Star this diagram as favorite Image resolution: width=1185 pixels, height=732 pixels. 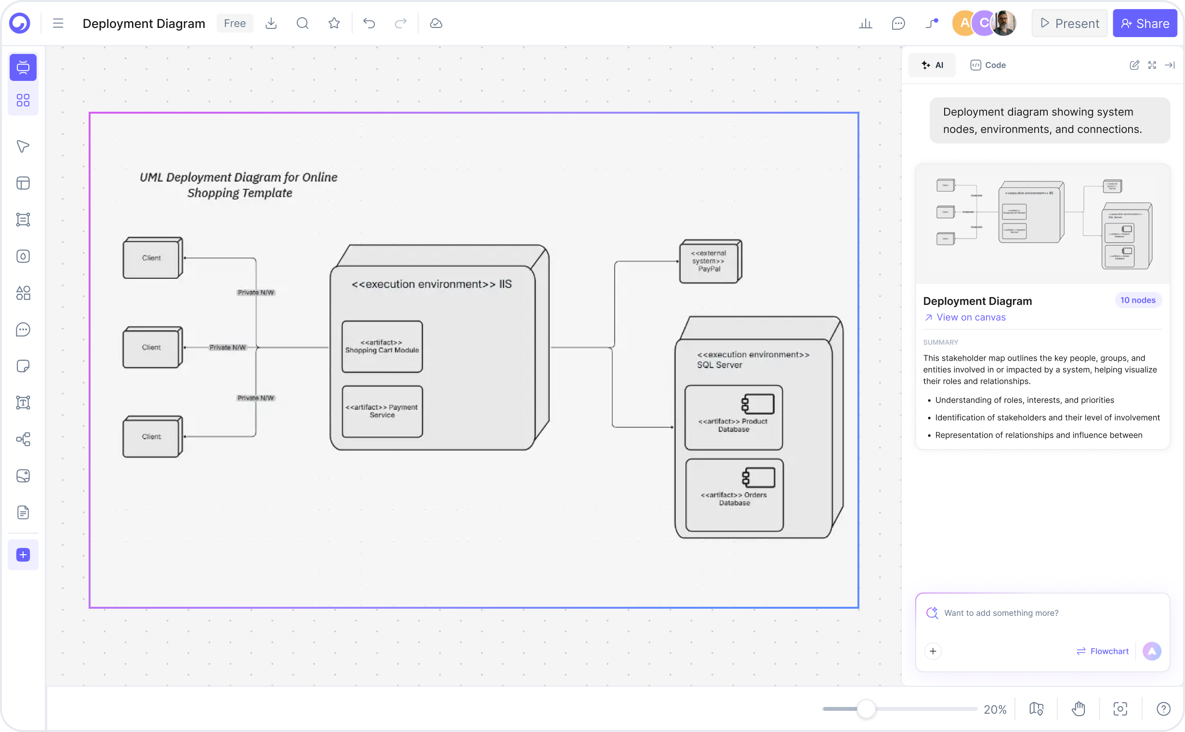pos(334,23)
